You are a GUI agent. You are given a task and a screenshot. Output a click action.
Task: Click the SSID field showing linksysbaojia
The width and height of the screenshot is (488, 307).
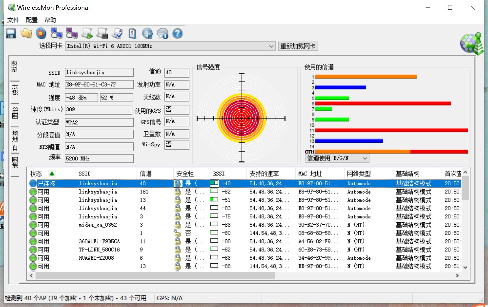click(99, 72)
